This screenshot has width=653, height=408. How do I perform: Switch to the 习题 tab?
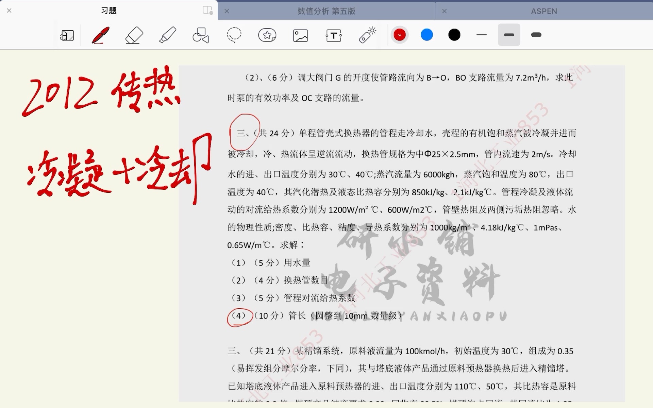point(109,11)
